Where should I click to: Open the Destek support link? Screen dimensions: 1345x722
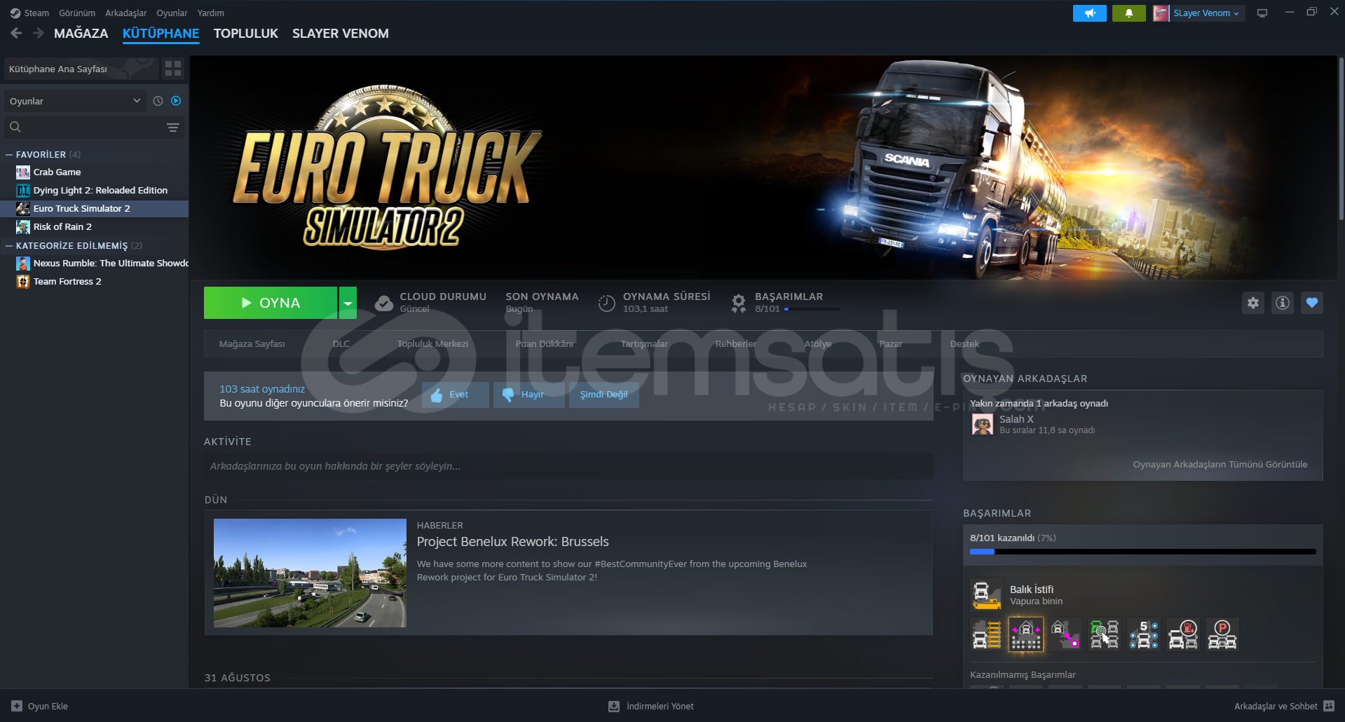964,343
